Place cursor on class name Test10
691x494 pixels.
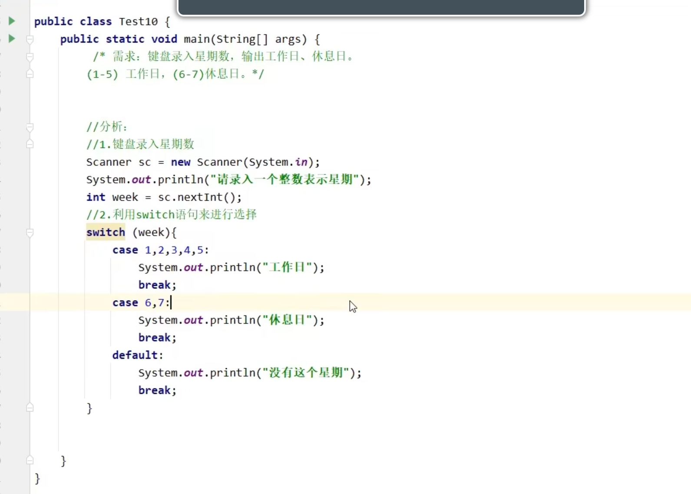click(138, 22)
